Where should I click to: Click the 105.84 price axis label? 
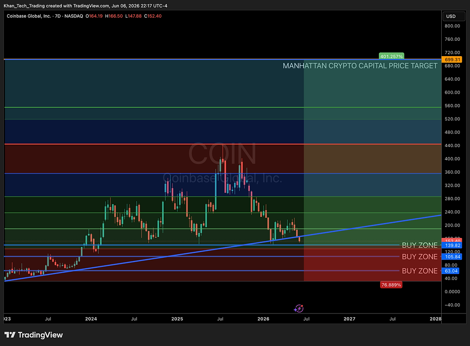pyautogui.click(x=452, y=257)
